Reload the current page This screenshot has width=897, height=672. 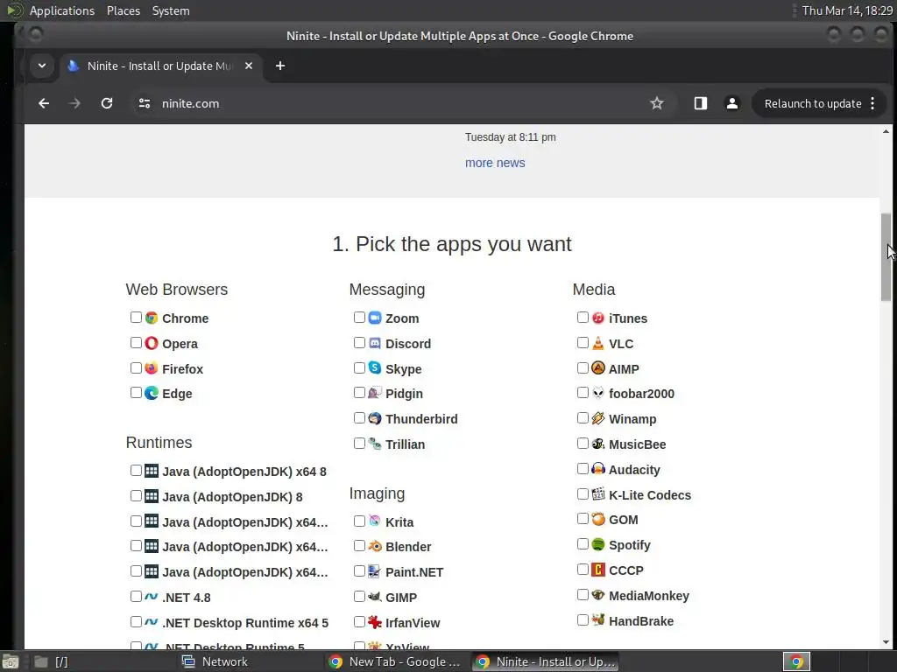107,103
